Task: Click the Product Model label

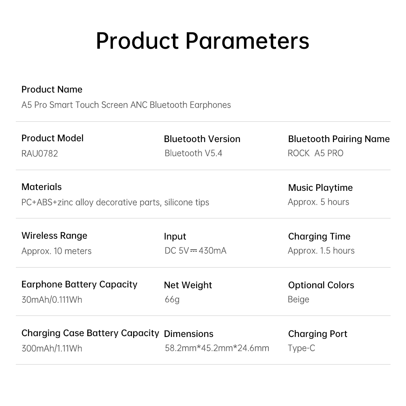Action: tap(52, 138)
